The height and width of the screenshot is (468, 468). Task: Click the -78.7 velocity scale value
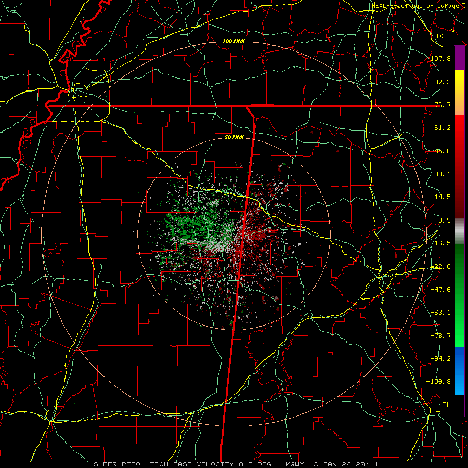point(441,336)
